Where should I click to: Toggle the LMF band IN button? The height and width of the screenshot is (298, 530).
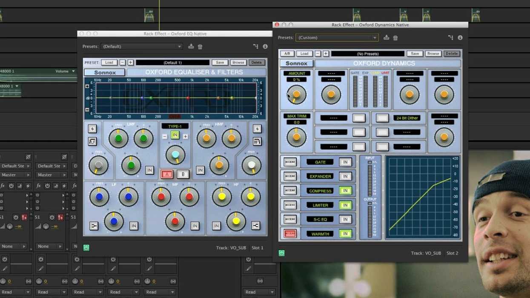[x=149, y=170]
